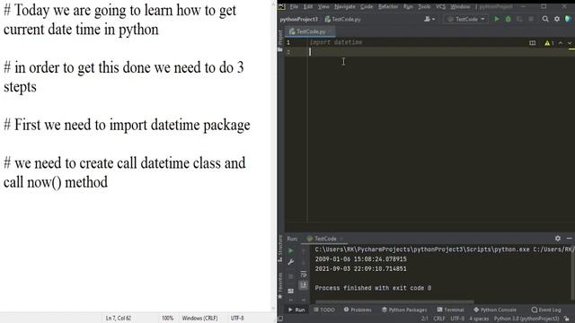
Task: Open the user account dropdown
Action: pos(429,19)
